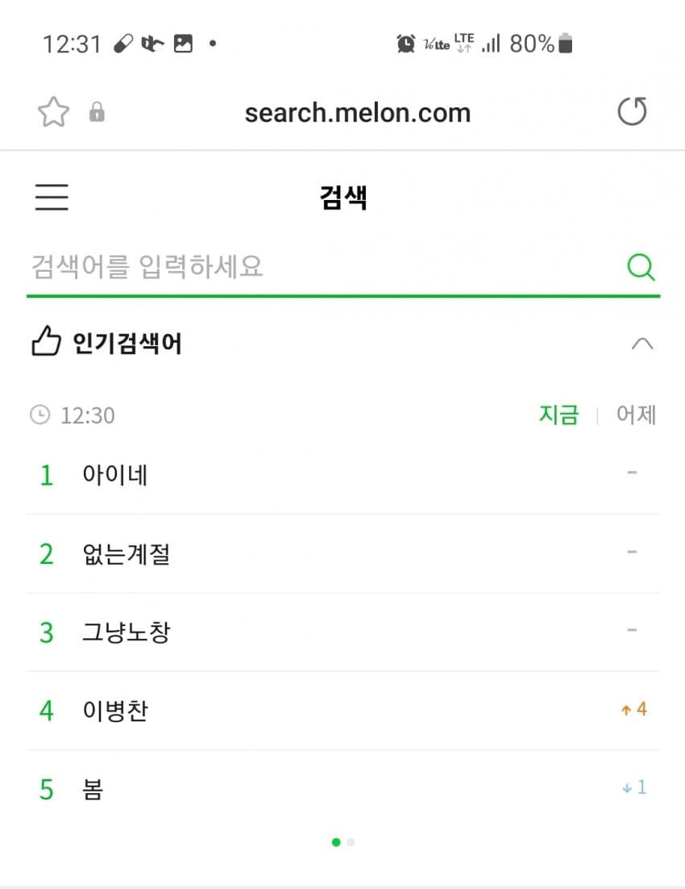This screenshot has height=889, width=685.
Task: Go to second page indicator dot
Action: tap(351, 842)
